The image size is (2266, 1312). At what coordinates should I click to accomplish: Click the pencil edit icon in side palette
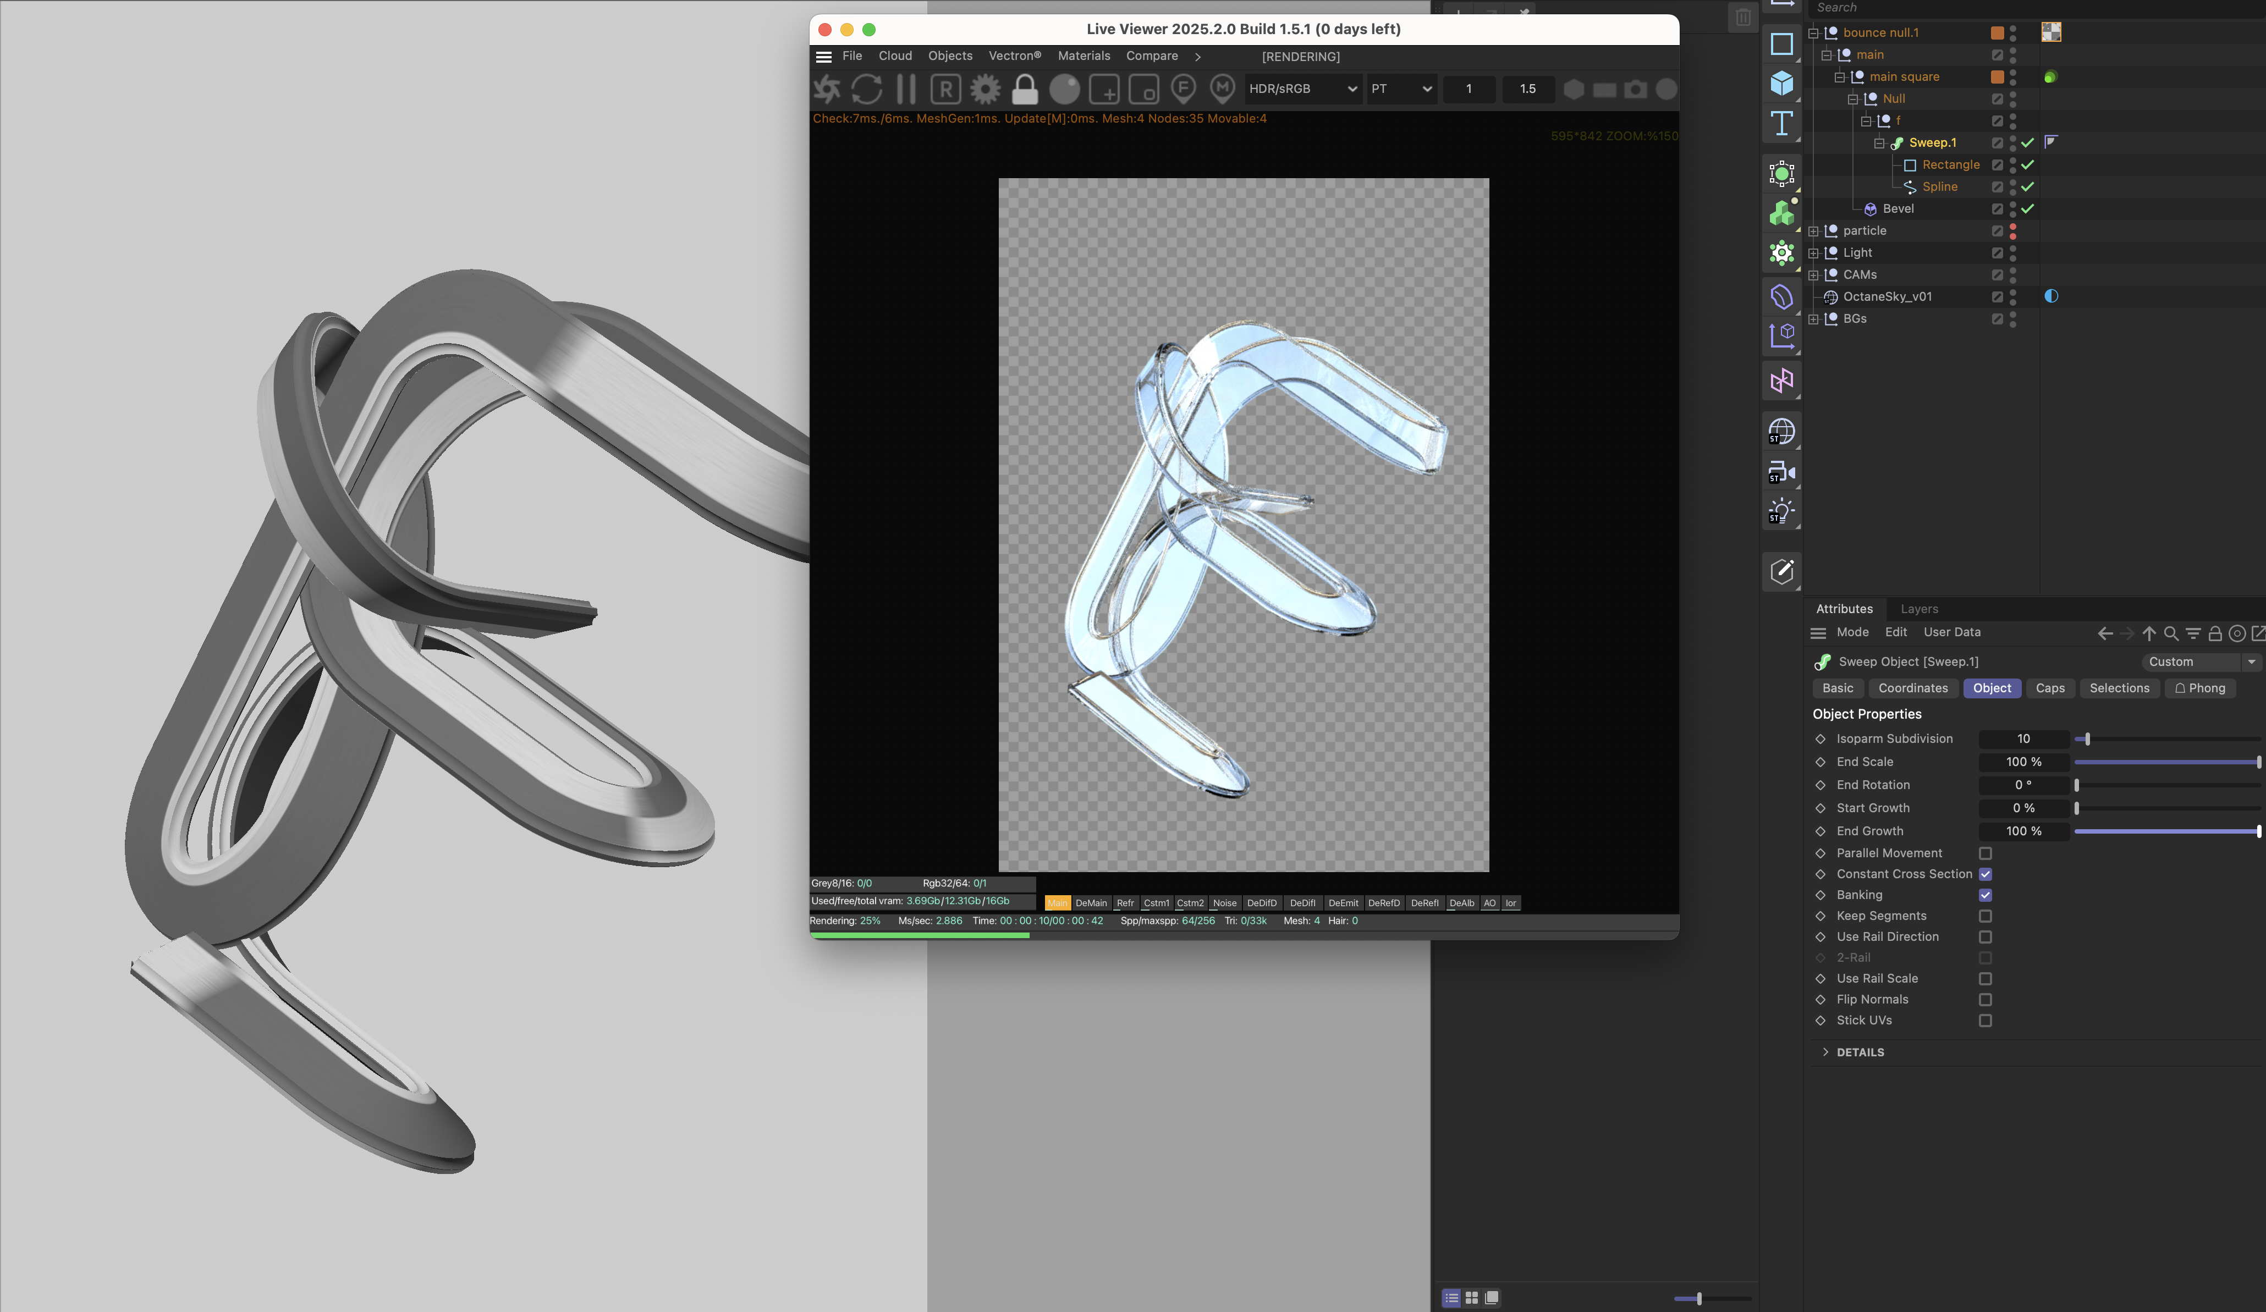click(x=1781, y=571)
